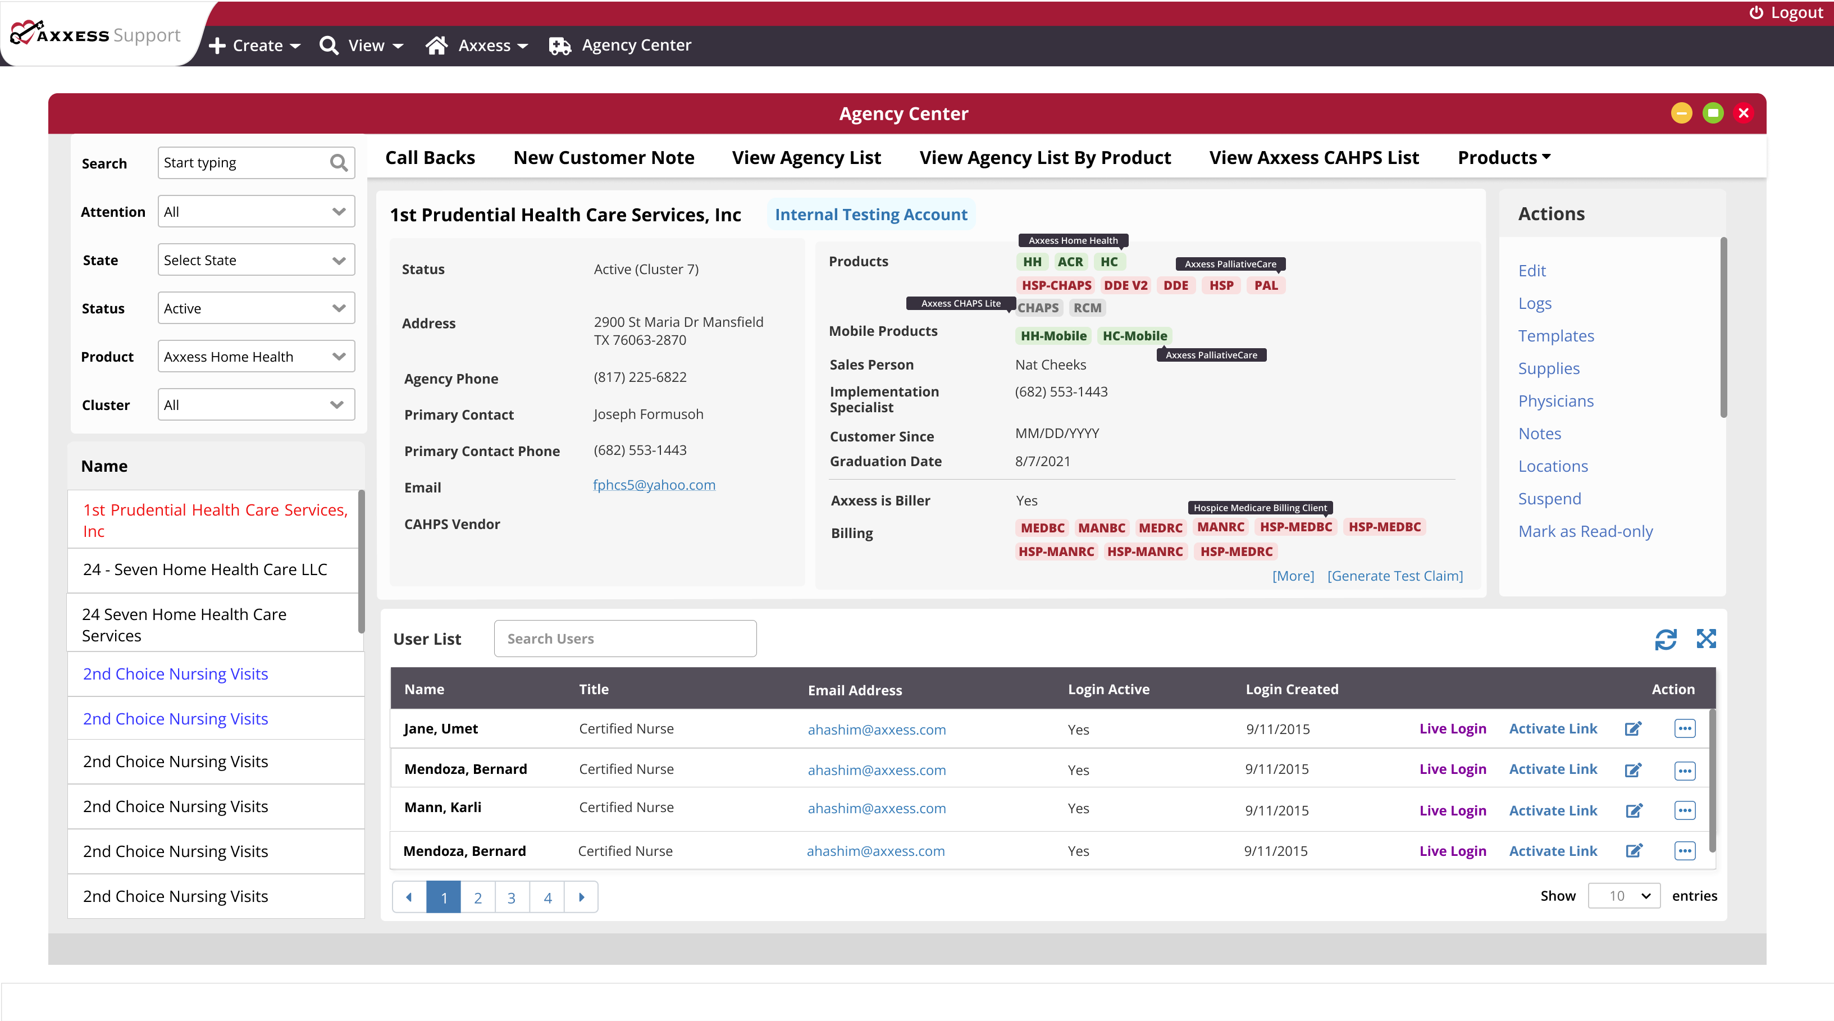1834x1021 pixels.
Task: Click Mark as Read-only action
Action: tap(1585, 532)
